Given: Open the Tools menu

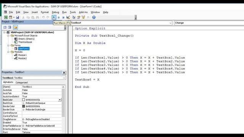Looking at the screenshot, I should tap(73, 12).
